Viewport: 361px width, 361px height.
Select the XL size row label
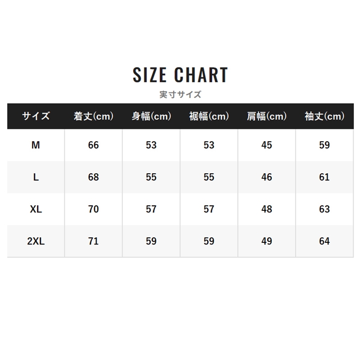[36, 209]
